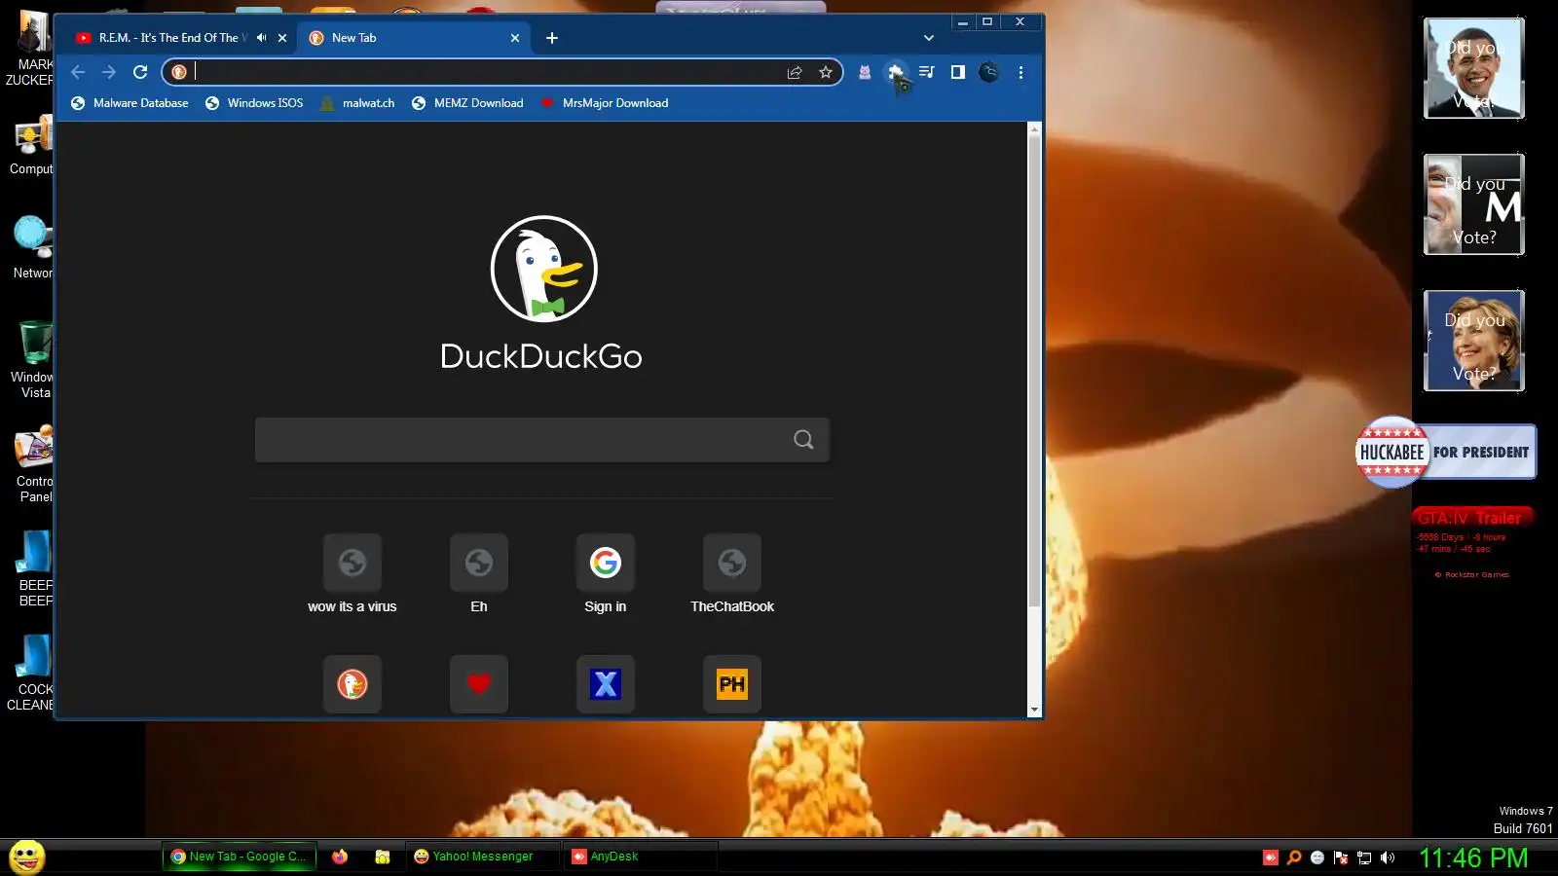
Task: Open the Chrome profile avatar
Action: [988, 72]
